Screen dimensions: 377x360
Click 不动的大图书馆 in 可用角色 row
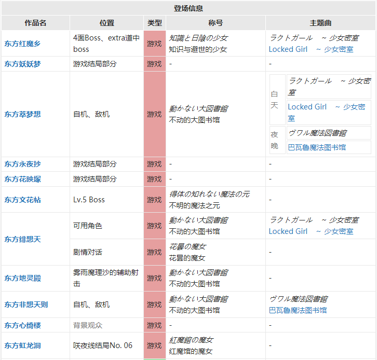194,231
